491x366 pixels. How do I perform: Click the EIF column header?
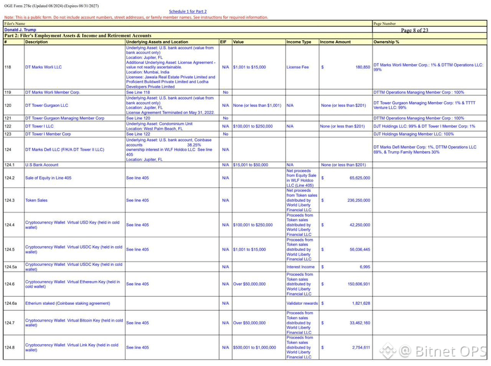(223, 42)
